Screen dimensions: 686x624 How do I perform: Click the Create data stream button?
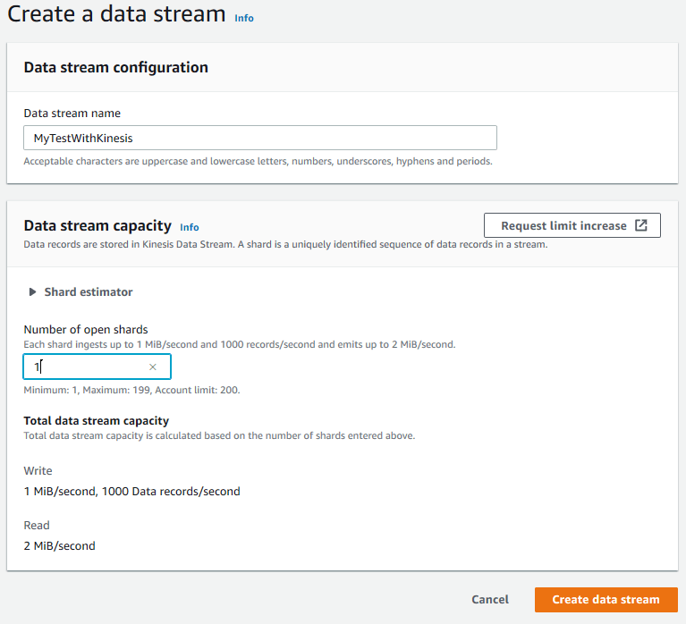click(x=606, y=599)
